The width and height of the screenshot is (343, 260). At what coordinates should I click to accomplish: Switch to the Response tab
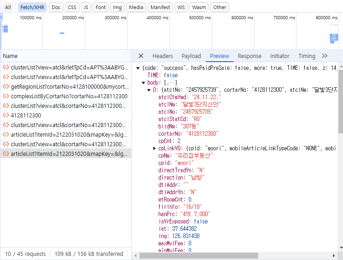tap(249, 56)
